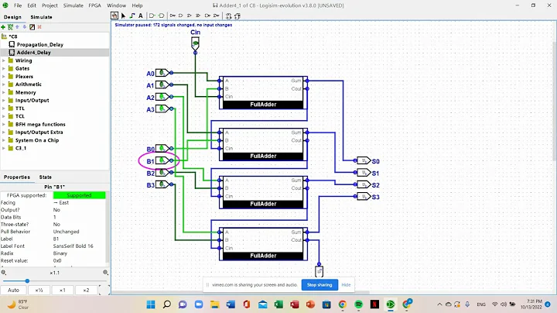The height and width of the screenshot is (313, 557).
Task: Open the Simulate menu
Action: [x=73, y=5]
